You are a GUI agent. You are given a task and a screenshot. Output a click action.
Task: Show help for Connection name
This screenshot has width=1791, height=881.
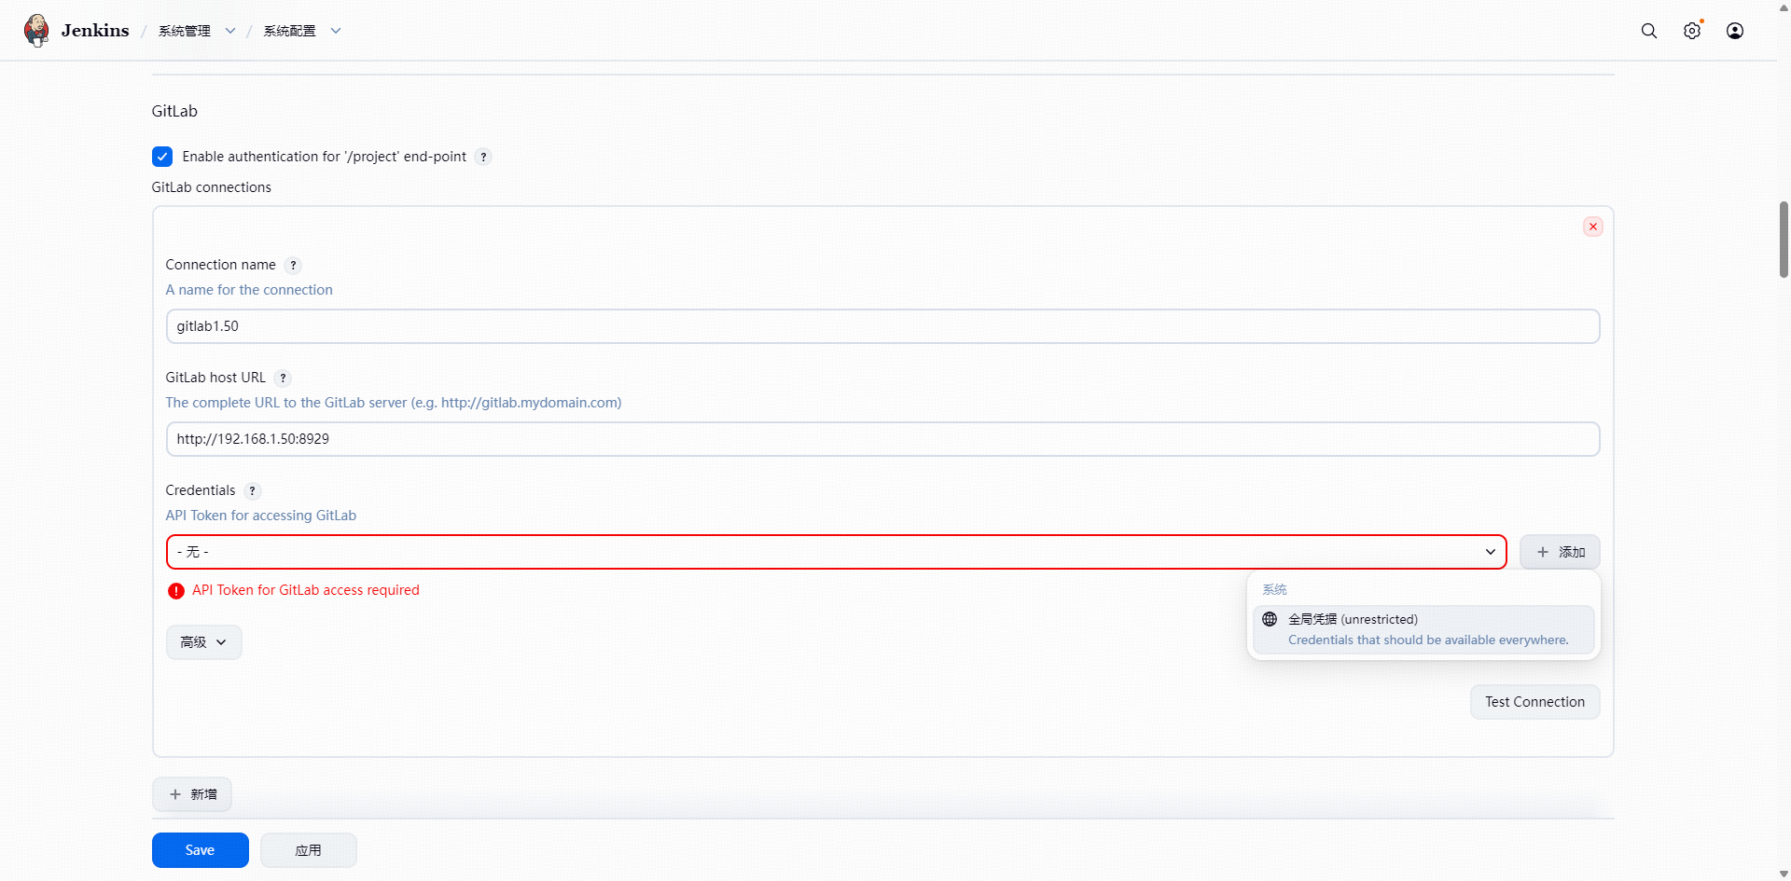(293, 265)
